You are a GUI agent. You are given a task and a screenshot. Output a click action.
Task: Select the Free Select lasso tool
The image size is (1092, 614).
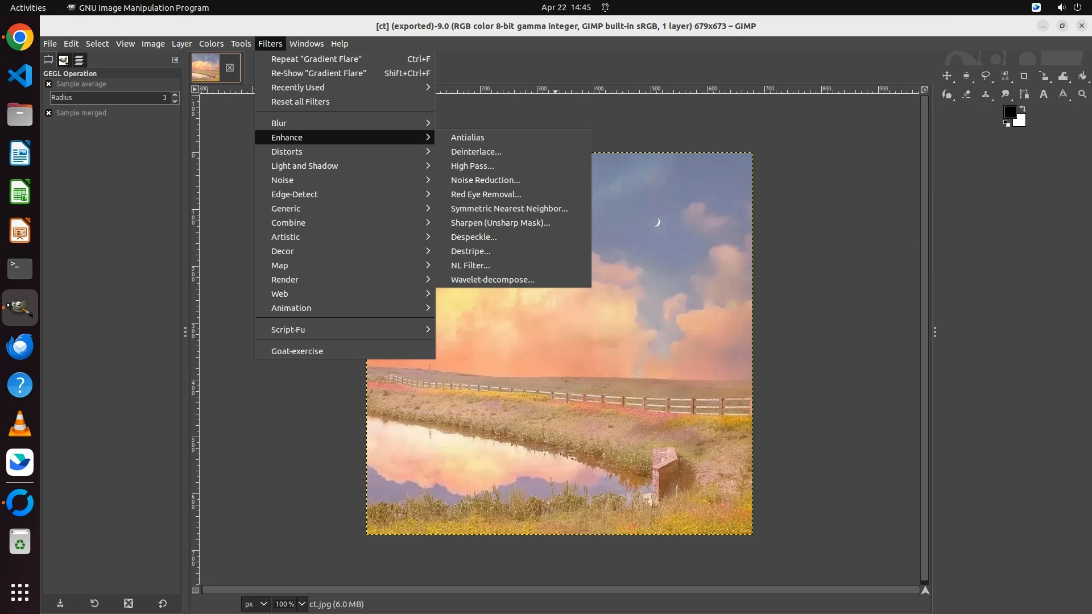(986, 76)
